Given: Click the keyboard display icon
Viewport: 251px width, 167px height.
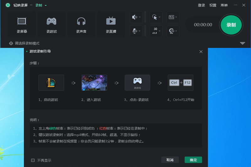Looking at the screenshot, I should (171, 17).
